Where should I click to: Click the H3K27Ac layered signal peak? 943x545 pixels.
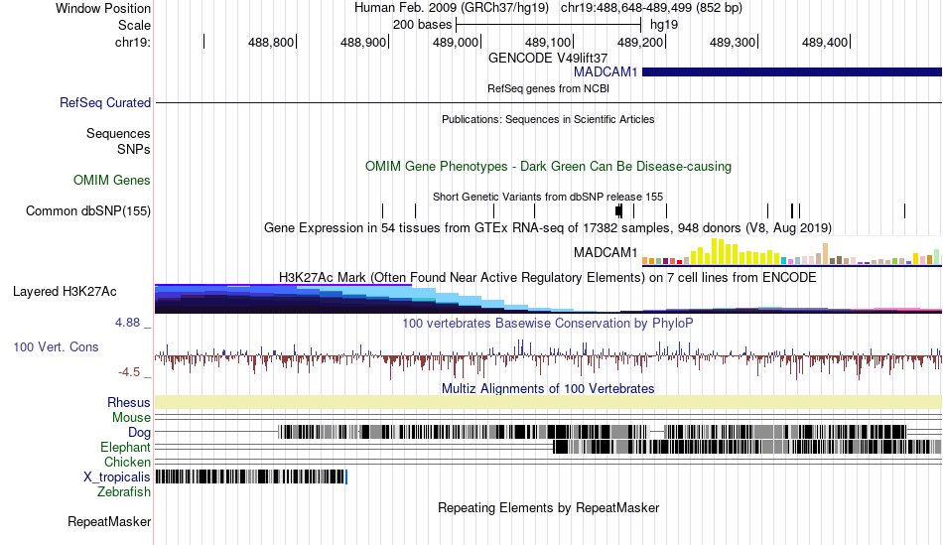[x=283, y=299]
